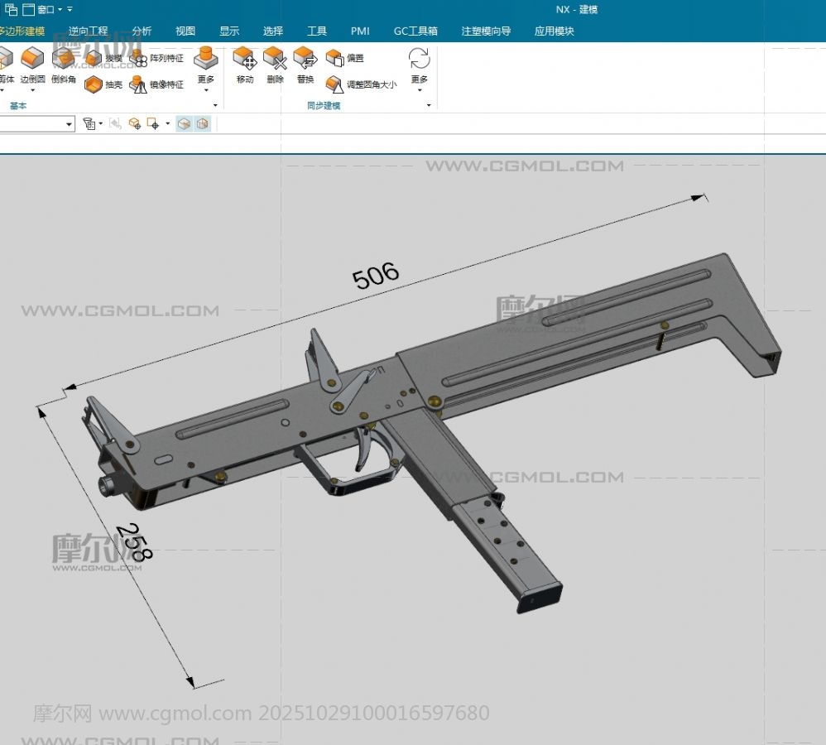Open the GC工具箱 tab
826x745 pixels.
click(x=415, y=31)
